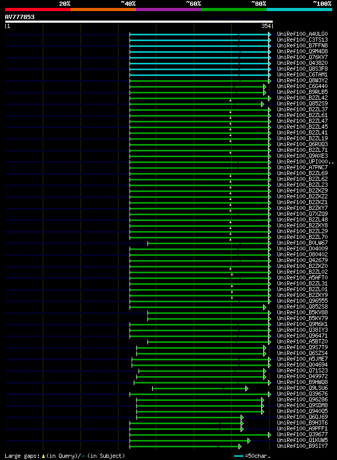
Task: Open the UniRef100_B9RLB5 label
Action: click(x=302, y=92)
